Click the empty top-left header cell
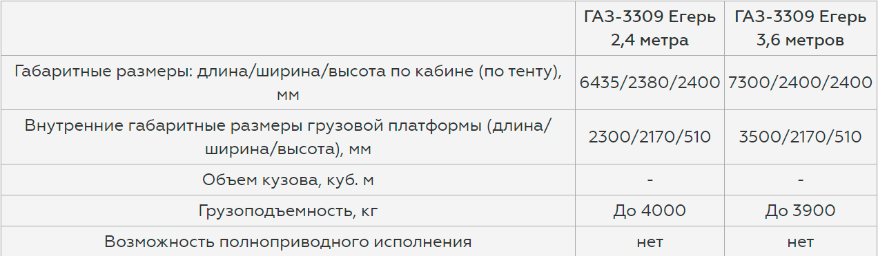The width and height of the screenshot is (878, 256). (288, 28)
